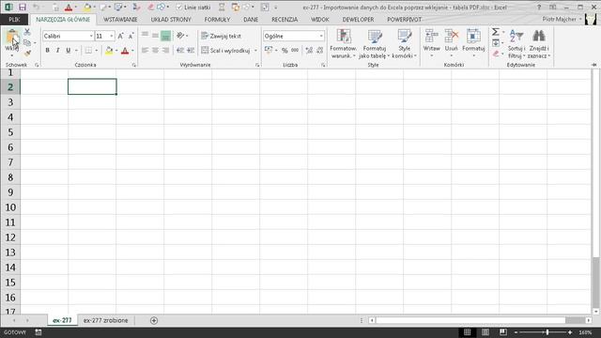
Task: Decrease decimal places
Action: (319, 50)
